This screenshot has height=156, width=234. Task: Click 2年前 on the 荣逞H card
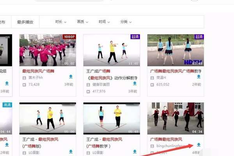pyautogui.click(x=197, y=85)
